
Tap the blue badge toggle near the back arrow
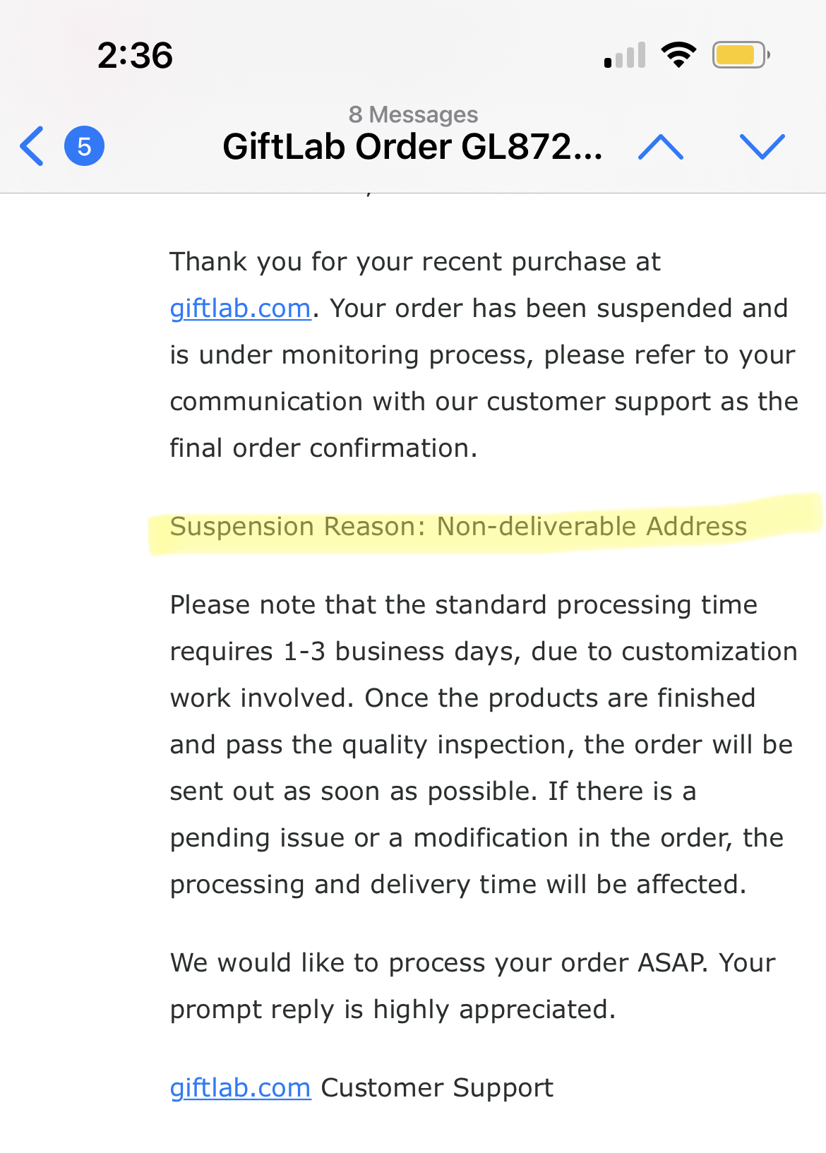83,146
